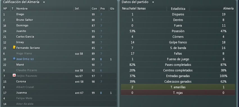Click the blue star icon next to José Ortiz
Viewport: 239px width, 107px height.
coord(14,59)
